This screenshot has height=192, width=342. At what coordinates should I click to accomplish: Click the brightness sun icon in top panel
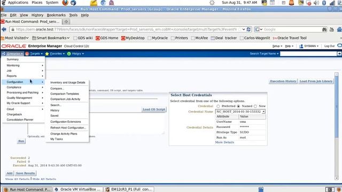click(x=212, y=3)
